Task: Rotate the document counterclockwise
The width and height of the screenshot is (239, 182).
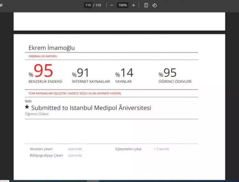Action: pos(154,5)
